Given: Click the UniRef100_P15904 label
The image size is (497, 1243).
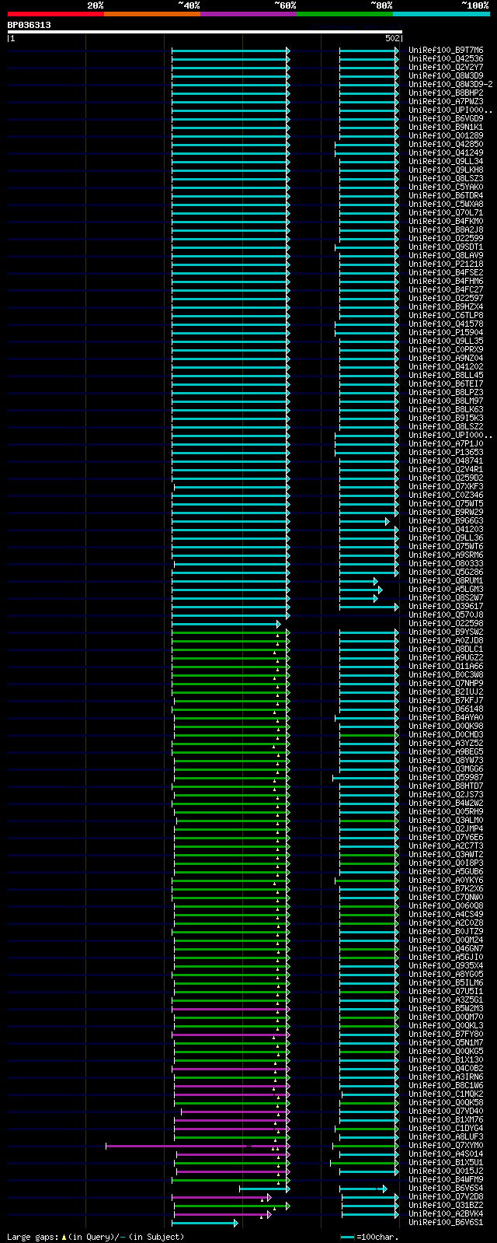Looking at the screenshot, I should 446,332.
